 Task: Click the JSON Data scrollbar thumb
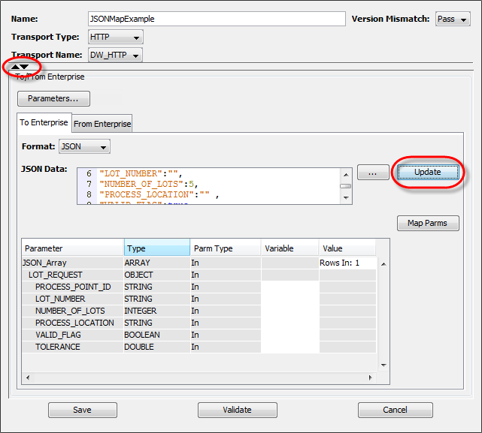(x=345, y=186)
